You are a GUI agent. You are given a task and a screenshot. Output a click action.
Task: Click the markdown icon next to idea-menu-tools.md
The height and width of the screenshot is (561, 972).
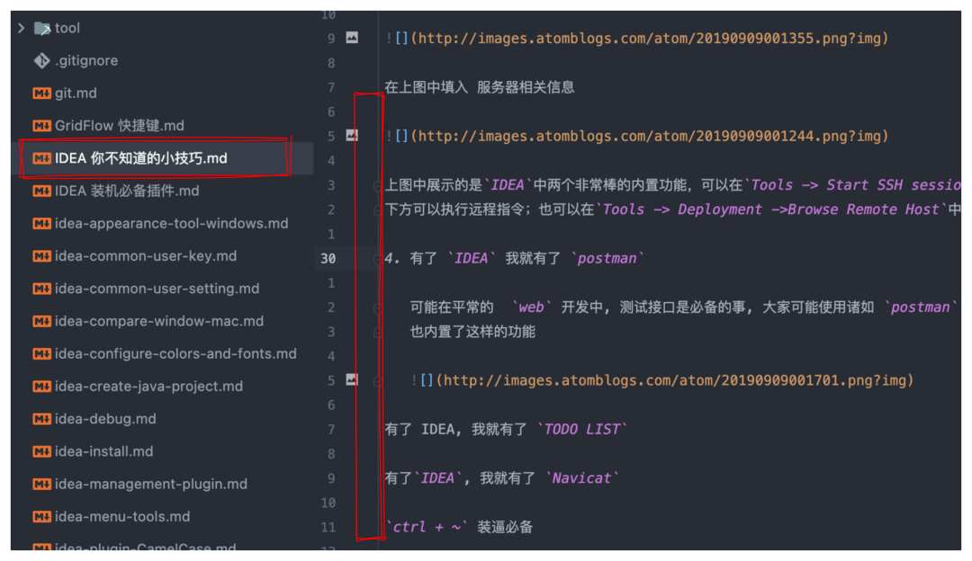40,516
